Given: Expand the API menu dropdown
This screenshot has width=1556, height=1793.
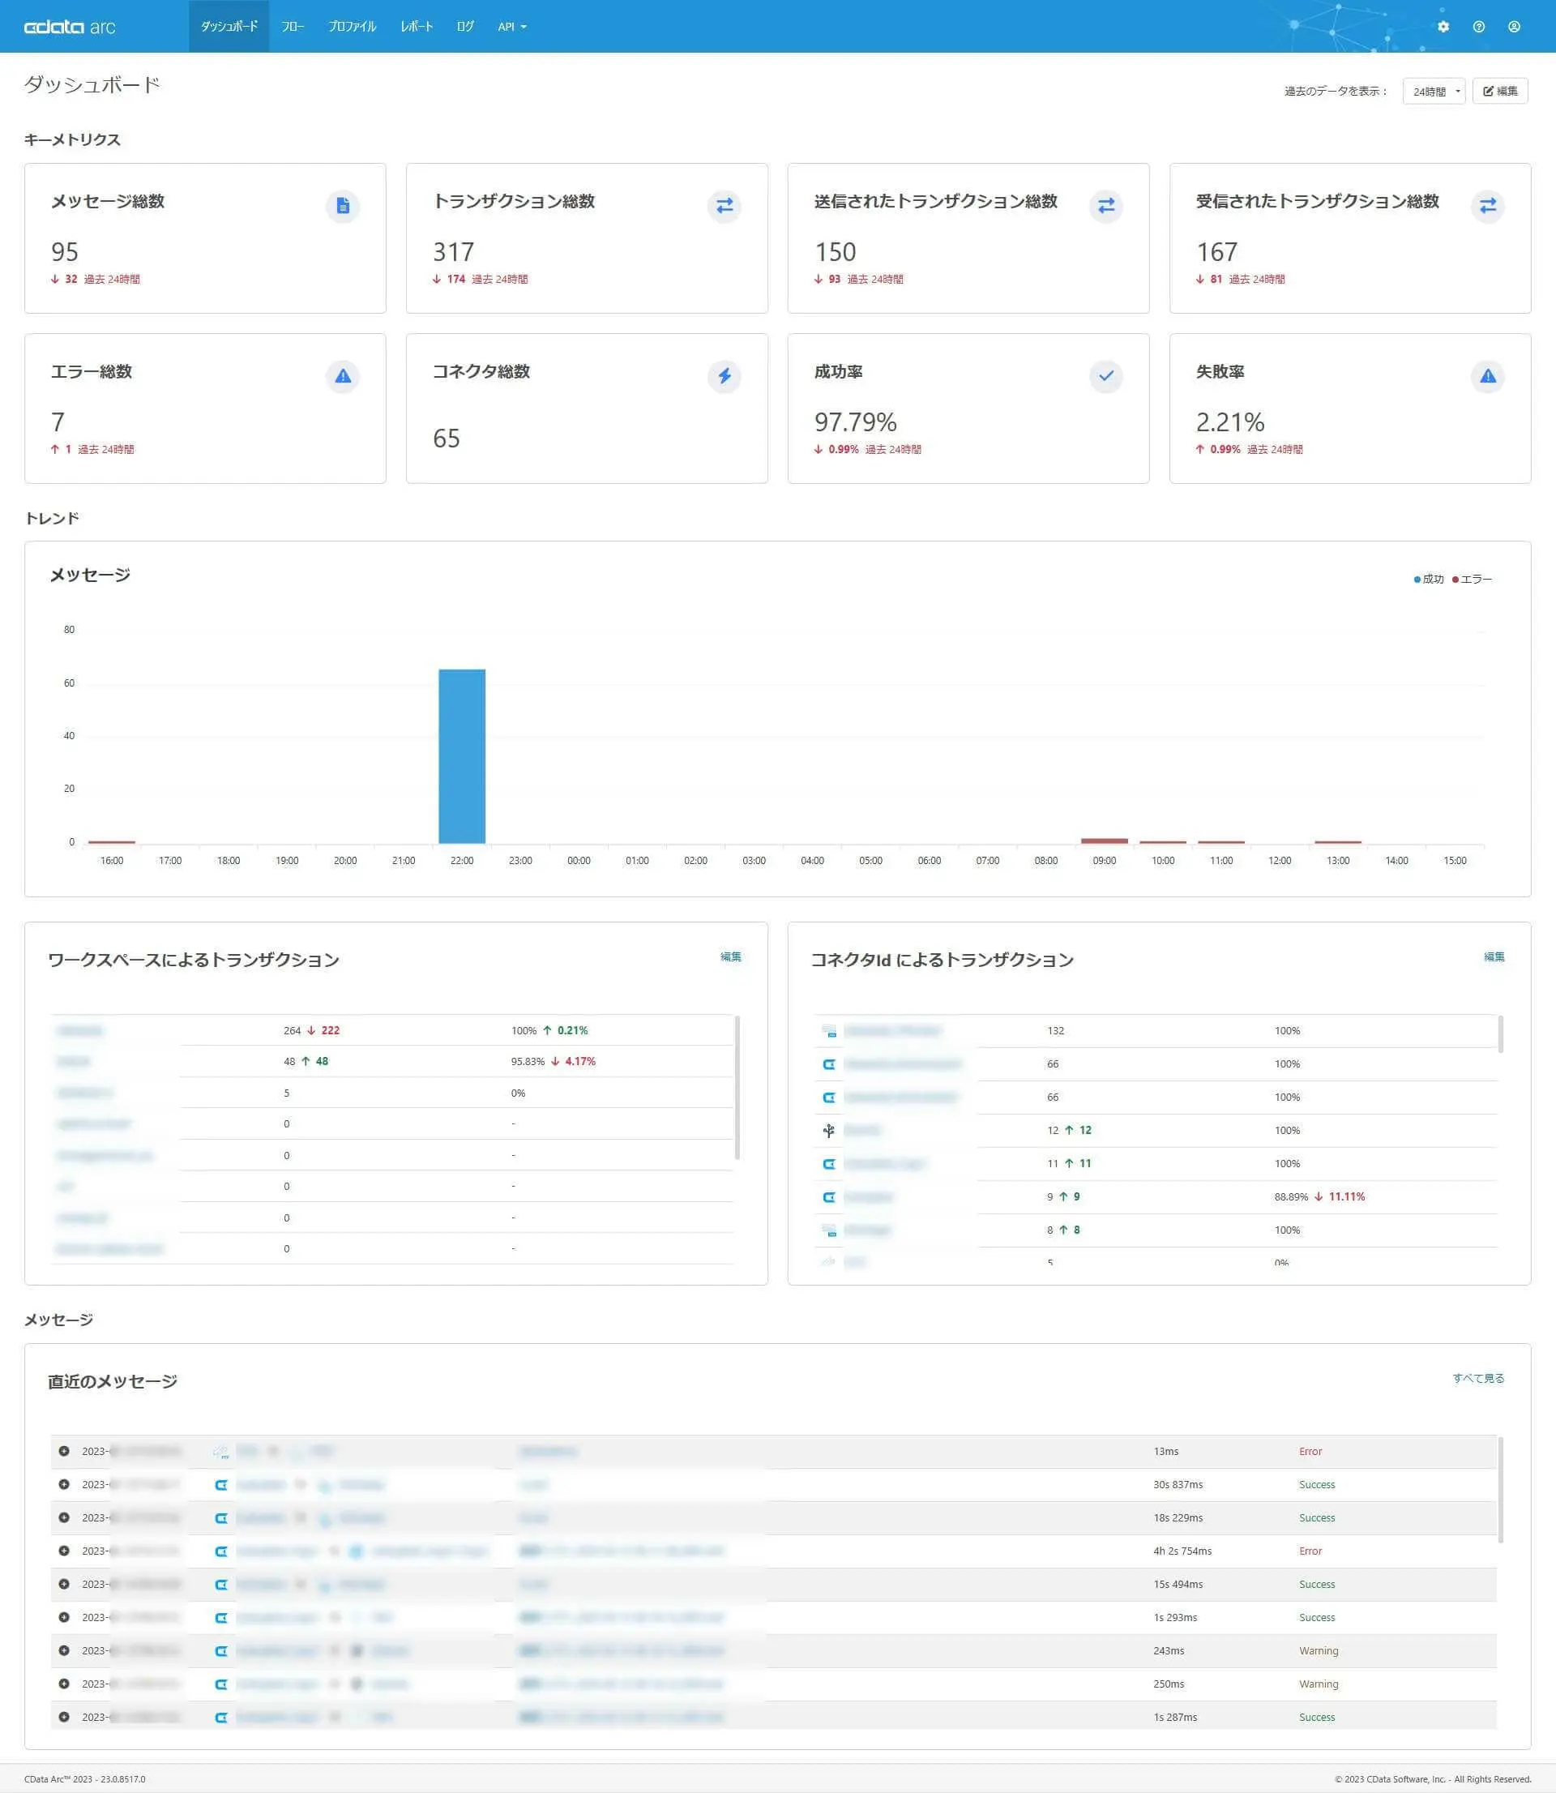Looking at the screenshot, I should 511,27.
